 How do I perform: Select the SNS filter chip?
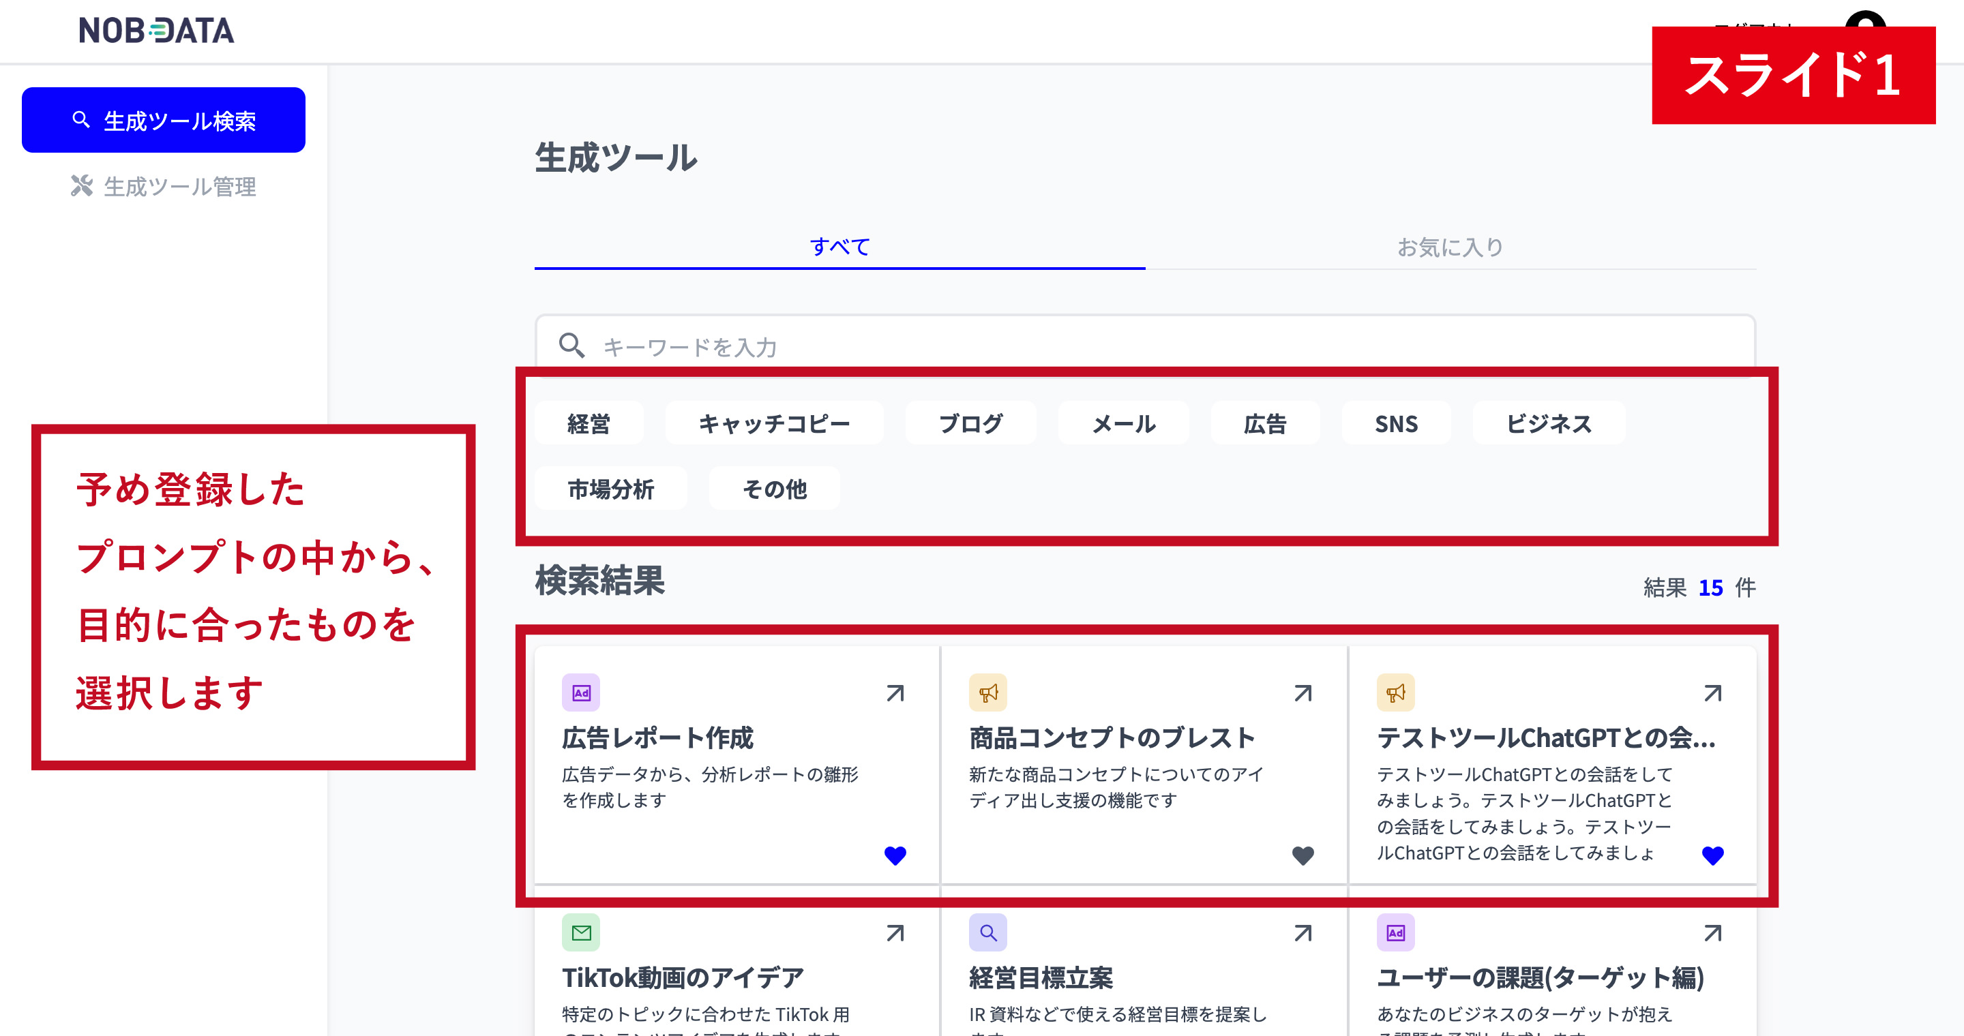(1395, 423)
